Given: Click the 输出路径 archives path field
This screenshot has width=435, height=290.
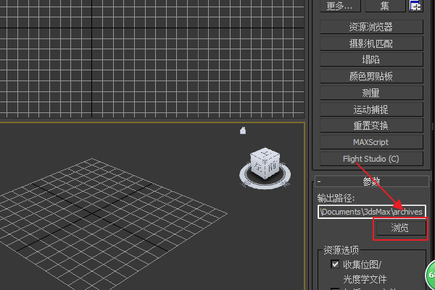Looking at the screenshot, I should 372,212.
